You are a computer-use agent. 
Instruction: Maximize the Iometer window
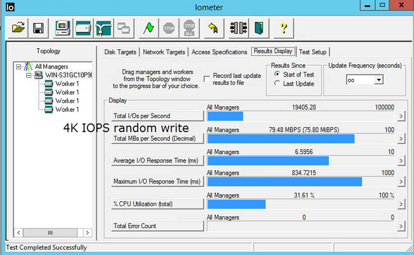click(x=382, y=5)
